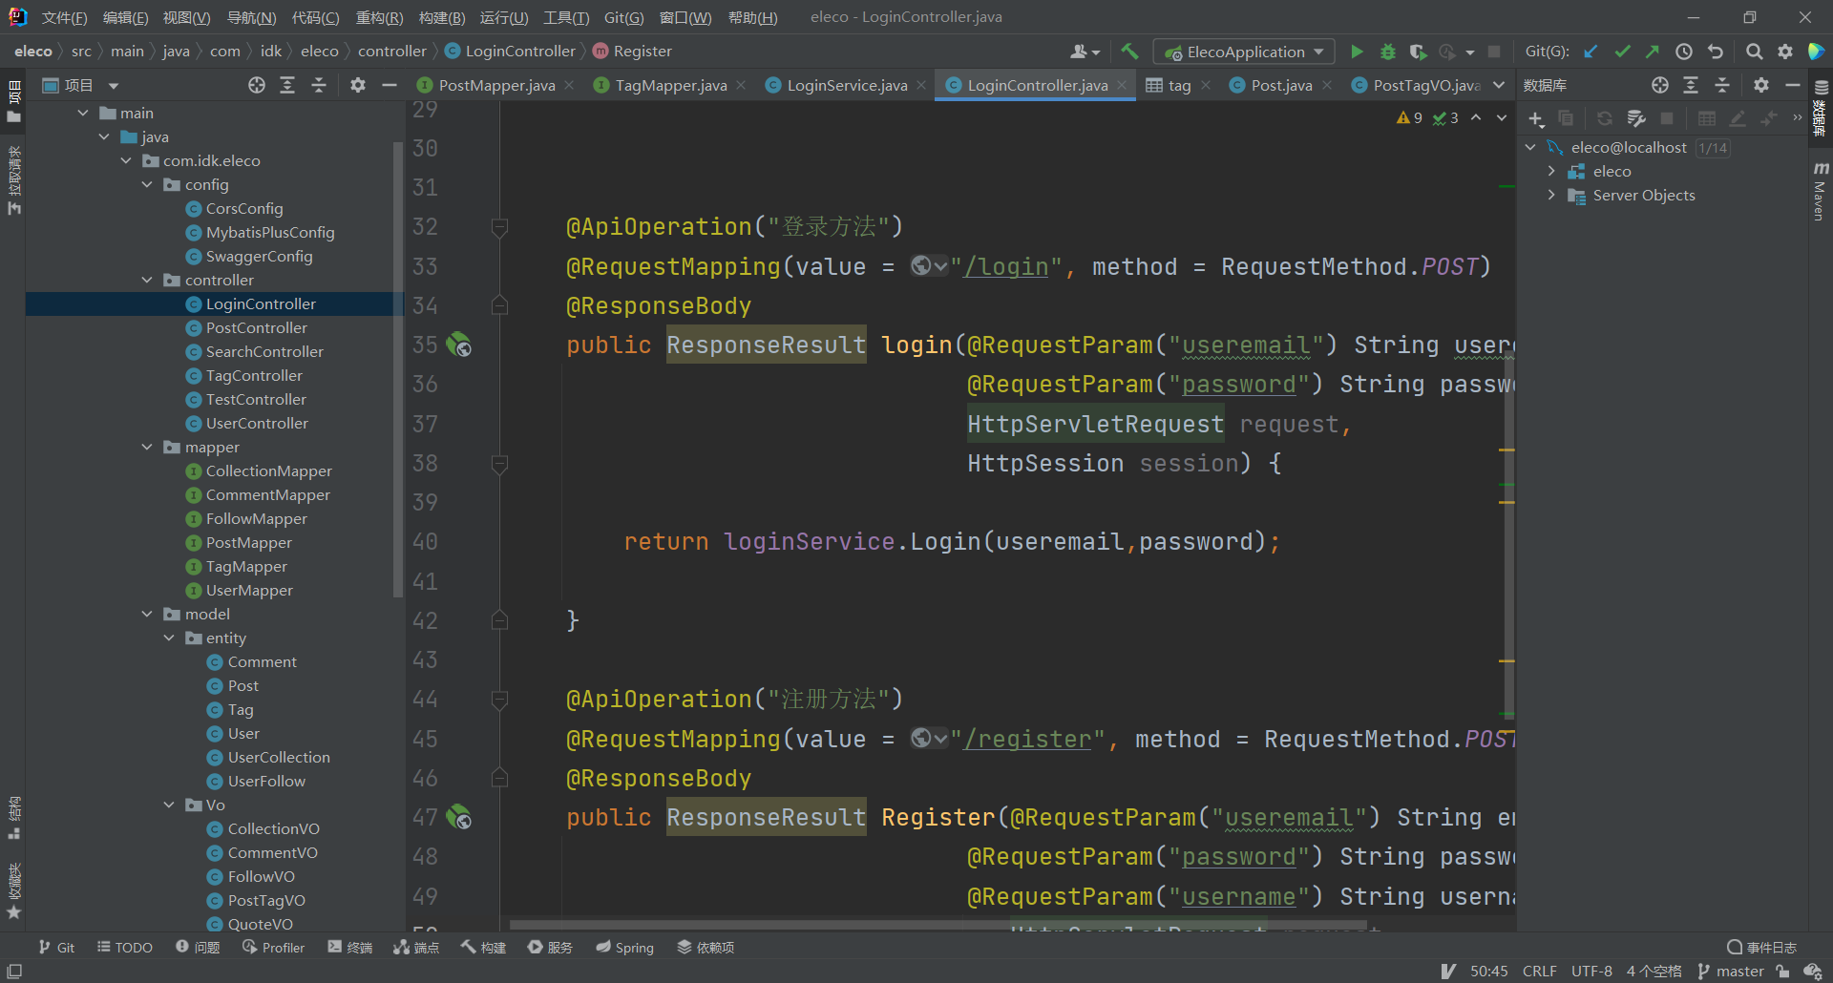The image size is (1833, 983).
Task: Click the UTF-8 encoding indicator
Action: [x=1591, y=971]
